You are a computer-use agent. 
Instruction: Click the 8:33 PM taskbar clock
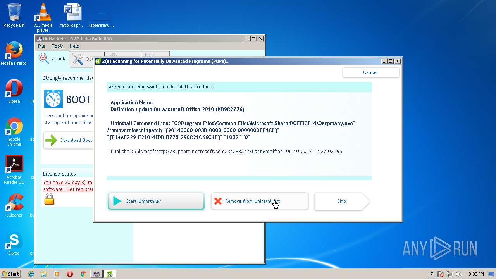(x=476, y=274)
